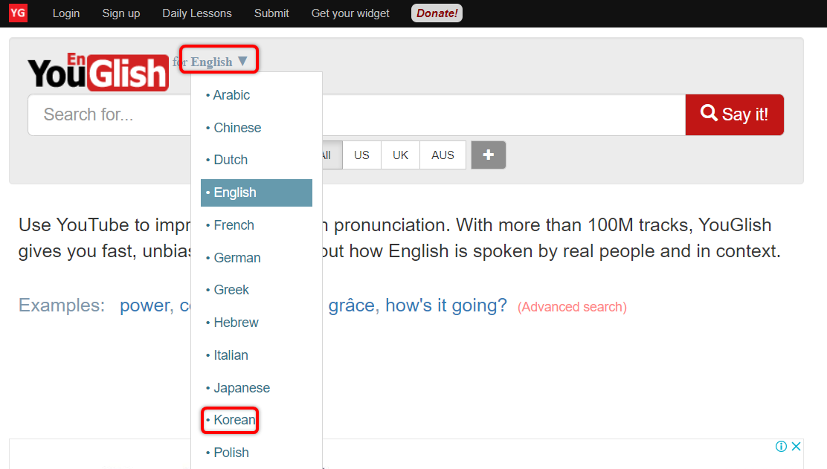Select the AUS accent filter
Viewport: 827px width, 469px height.
click(x=443, y=155)
